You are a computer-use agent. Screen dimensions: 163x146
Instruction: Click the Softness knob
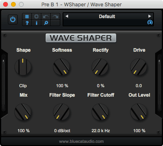click(x=61, y=67)
